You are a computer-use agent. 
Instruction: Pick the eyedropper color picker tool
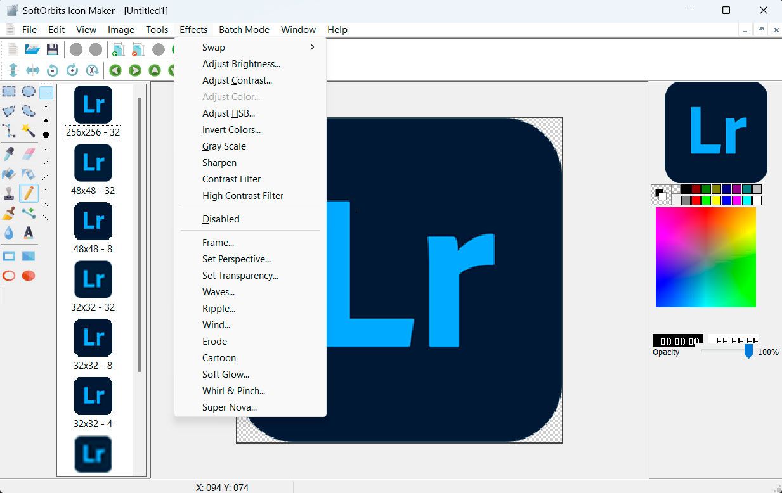coord(9,154)
